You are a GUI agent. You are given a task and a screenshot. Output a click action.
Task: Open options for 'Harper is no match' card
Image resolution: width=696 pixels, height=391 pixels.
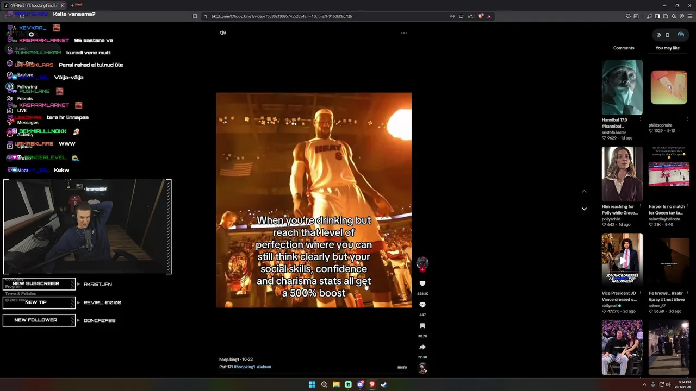pos(687,206)
